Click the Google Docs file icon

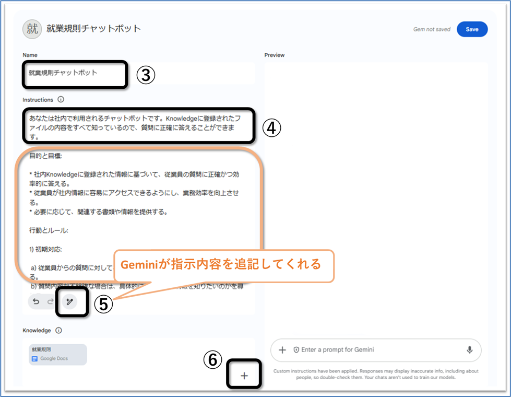34,358
